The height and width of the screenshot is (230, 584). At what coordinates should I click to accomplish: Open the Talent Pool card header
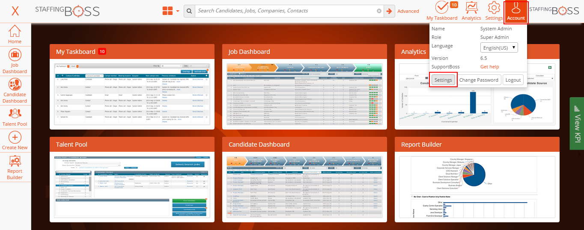133,144
